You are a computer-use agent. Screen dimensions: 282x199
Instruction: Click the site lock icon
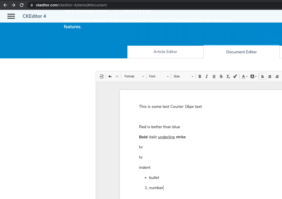click(x=32, y=5)
